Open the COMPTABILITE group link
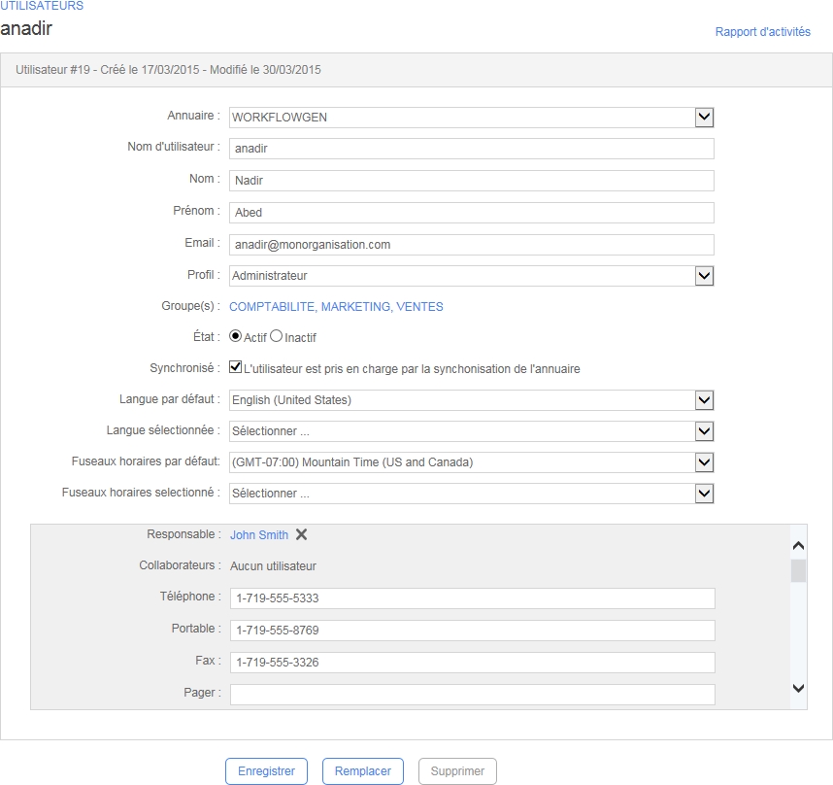This screenshot has width=833, height=785. pyautogui.click(x=272, y=307)
